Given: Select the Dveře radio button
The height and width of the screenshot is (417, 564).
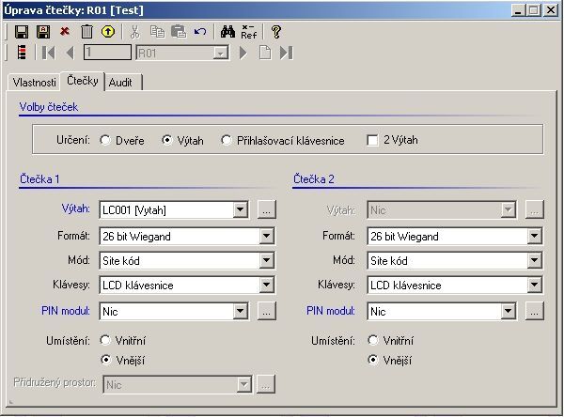Looking at the screenshot, I should coord(106,141).
